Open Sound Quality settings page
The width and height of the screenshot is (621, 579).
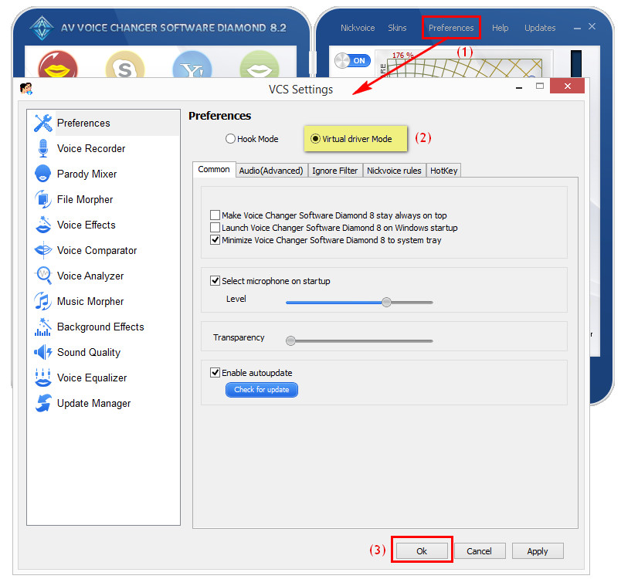coord(103,352)
